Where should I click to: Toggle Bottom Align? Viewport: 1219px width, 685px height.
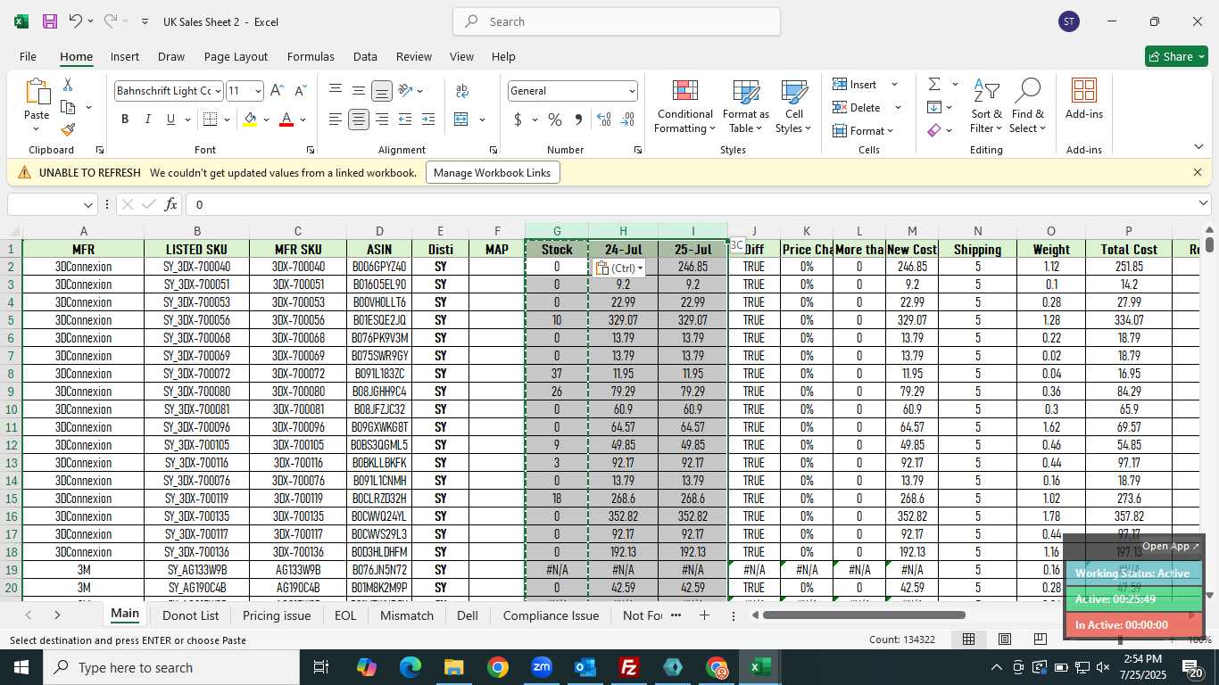(382, 91)
